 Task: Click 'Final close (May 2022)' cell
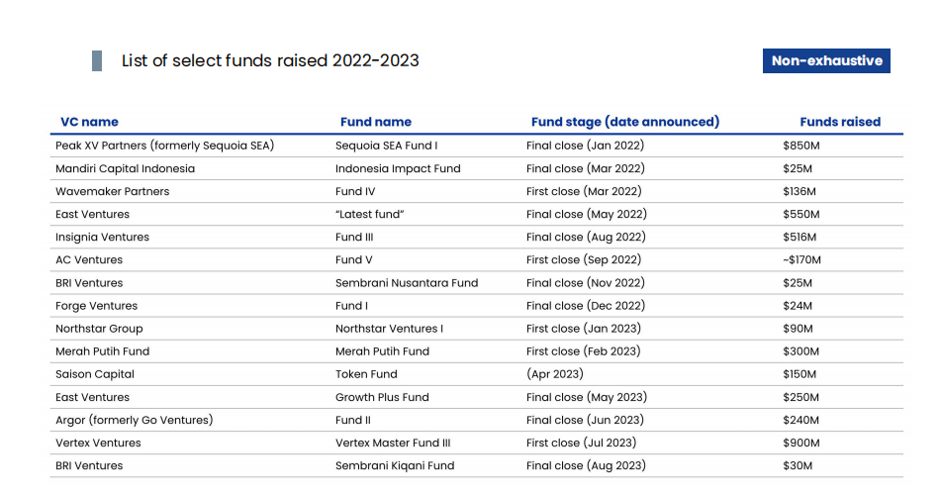pos(587,214)
